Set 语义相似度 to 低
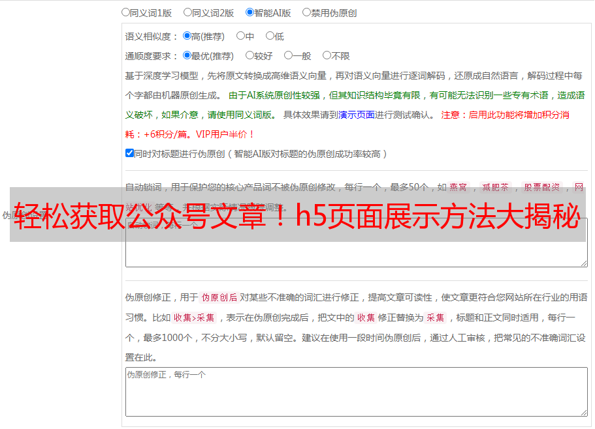The image size is (595, 429). [x=270, y=36]
